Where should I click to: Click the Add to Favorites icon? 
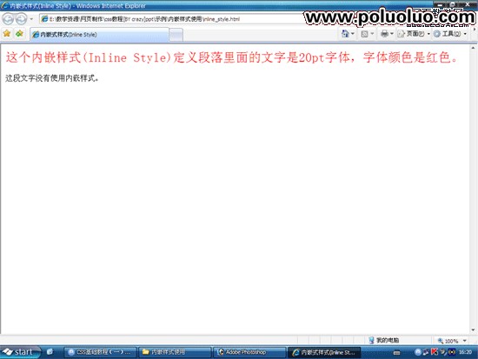[x=19, y=34]
